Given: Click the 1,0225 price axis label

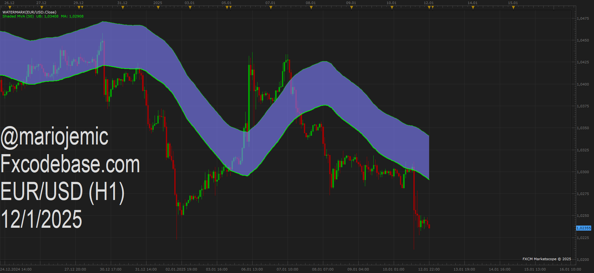Looking at the screenshot, I should (583, 238).
